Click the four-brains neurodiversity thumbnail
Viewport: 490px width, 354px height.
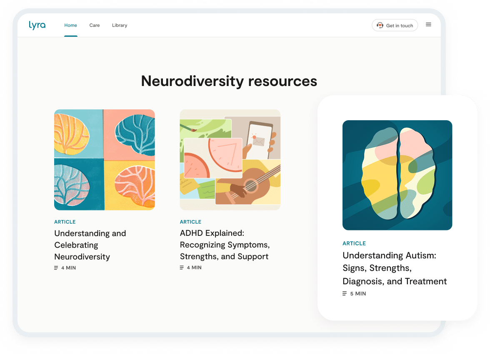(x=105, y=160)
